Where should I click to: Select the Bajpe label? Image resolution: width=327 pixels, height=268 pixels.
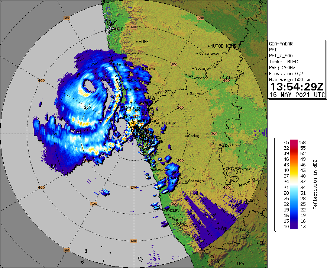(195, 94)
